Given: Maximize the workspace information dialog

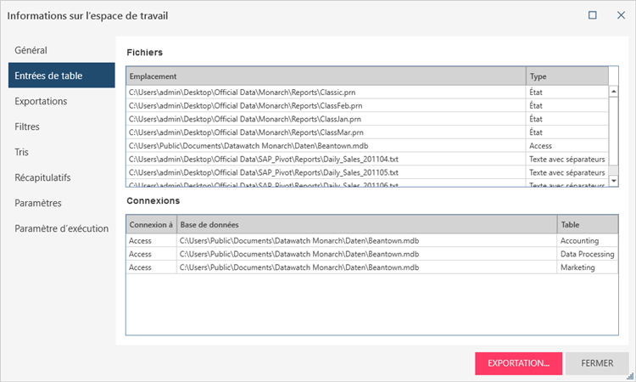Looking at the screenshot, I should (x=593, y=14).
